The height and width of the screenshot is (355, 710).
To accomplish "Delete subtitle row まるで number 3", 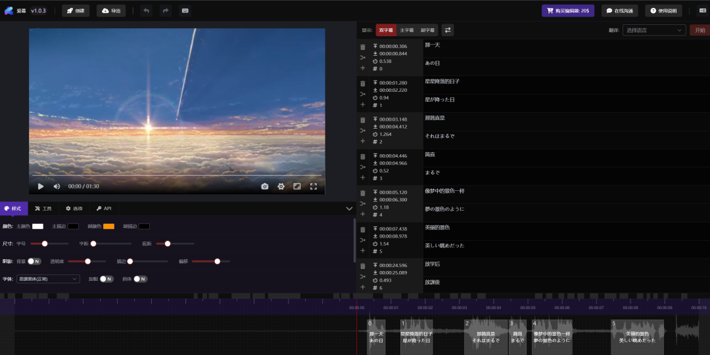I will point(363,156).
